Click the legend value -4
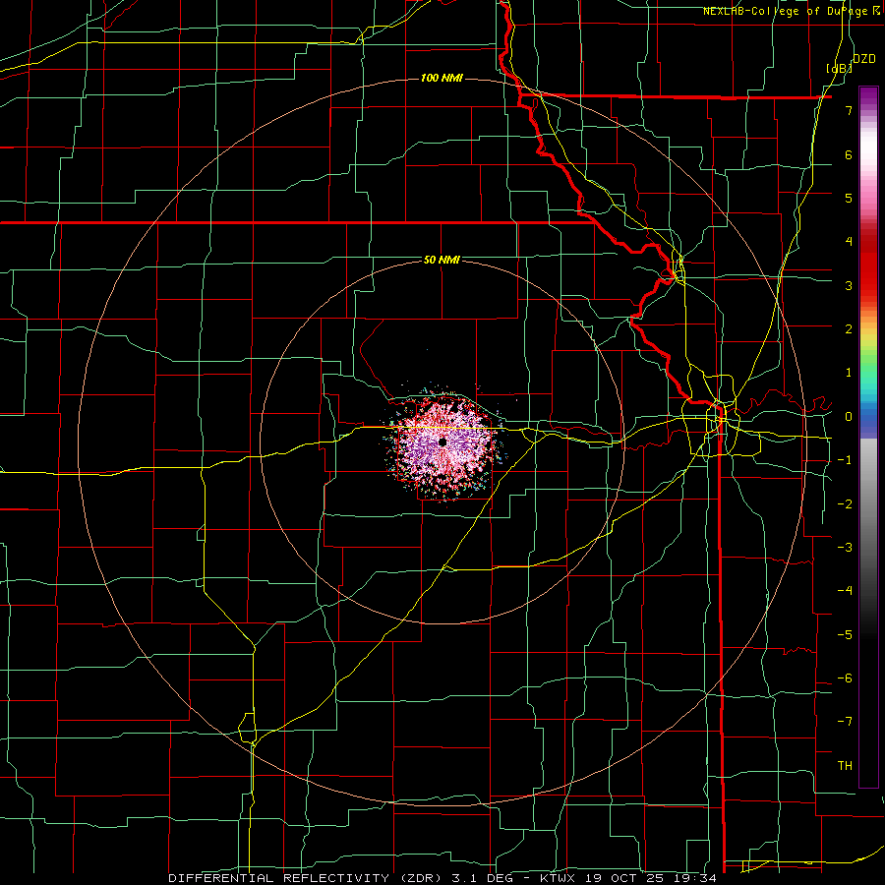885x885 pixels. click(x=846, y=590)
